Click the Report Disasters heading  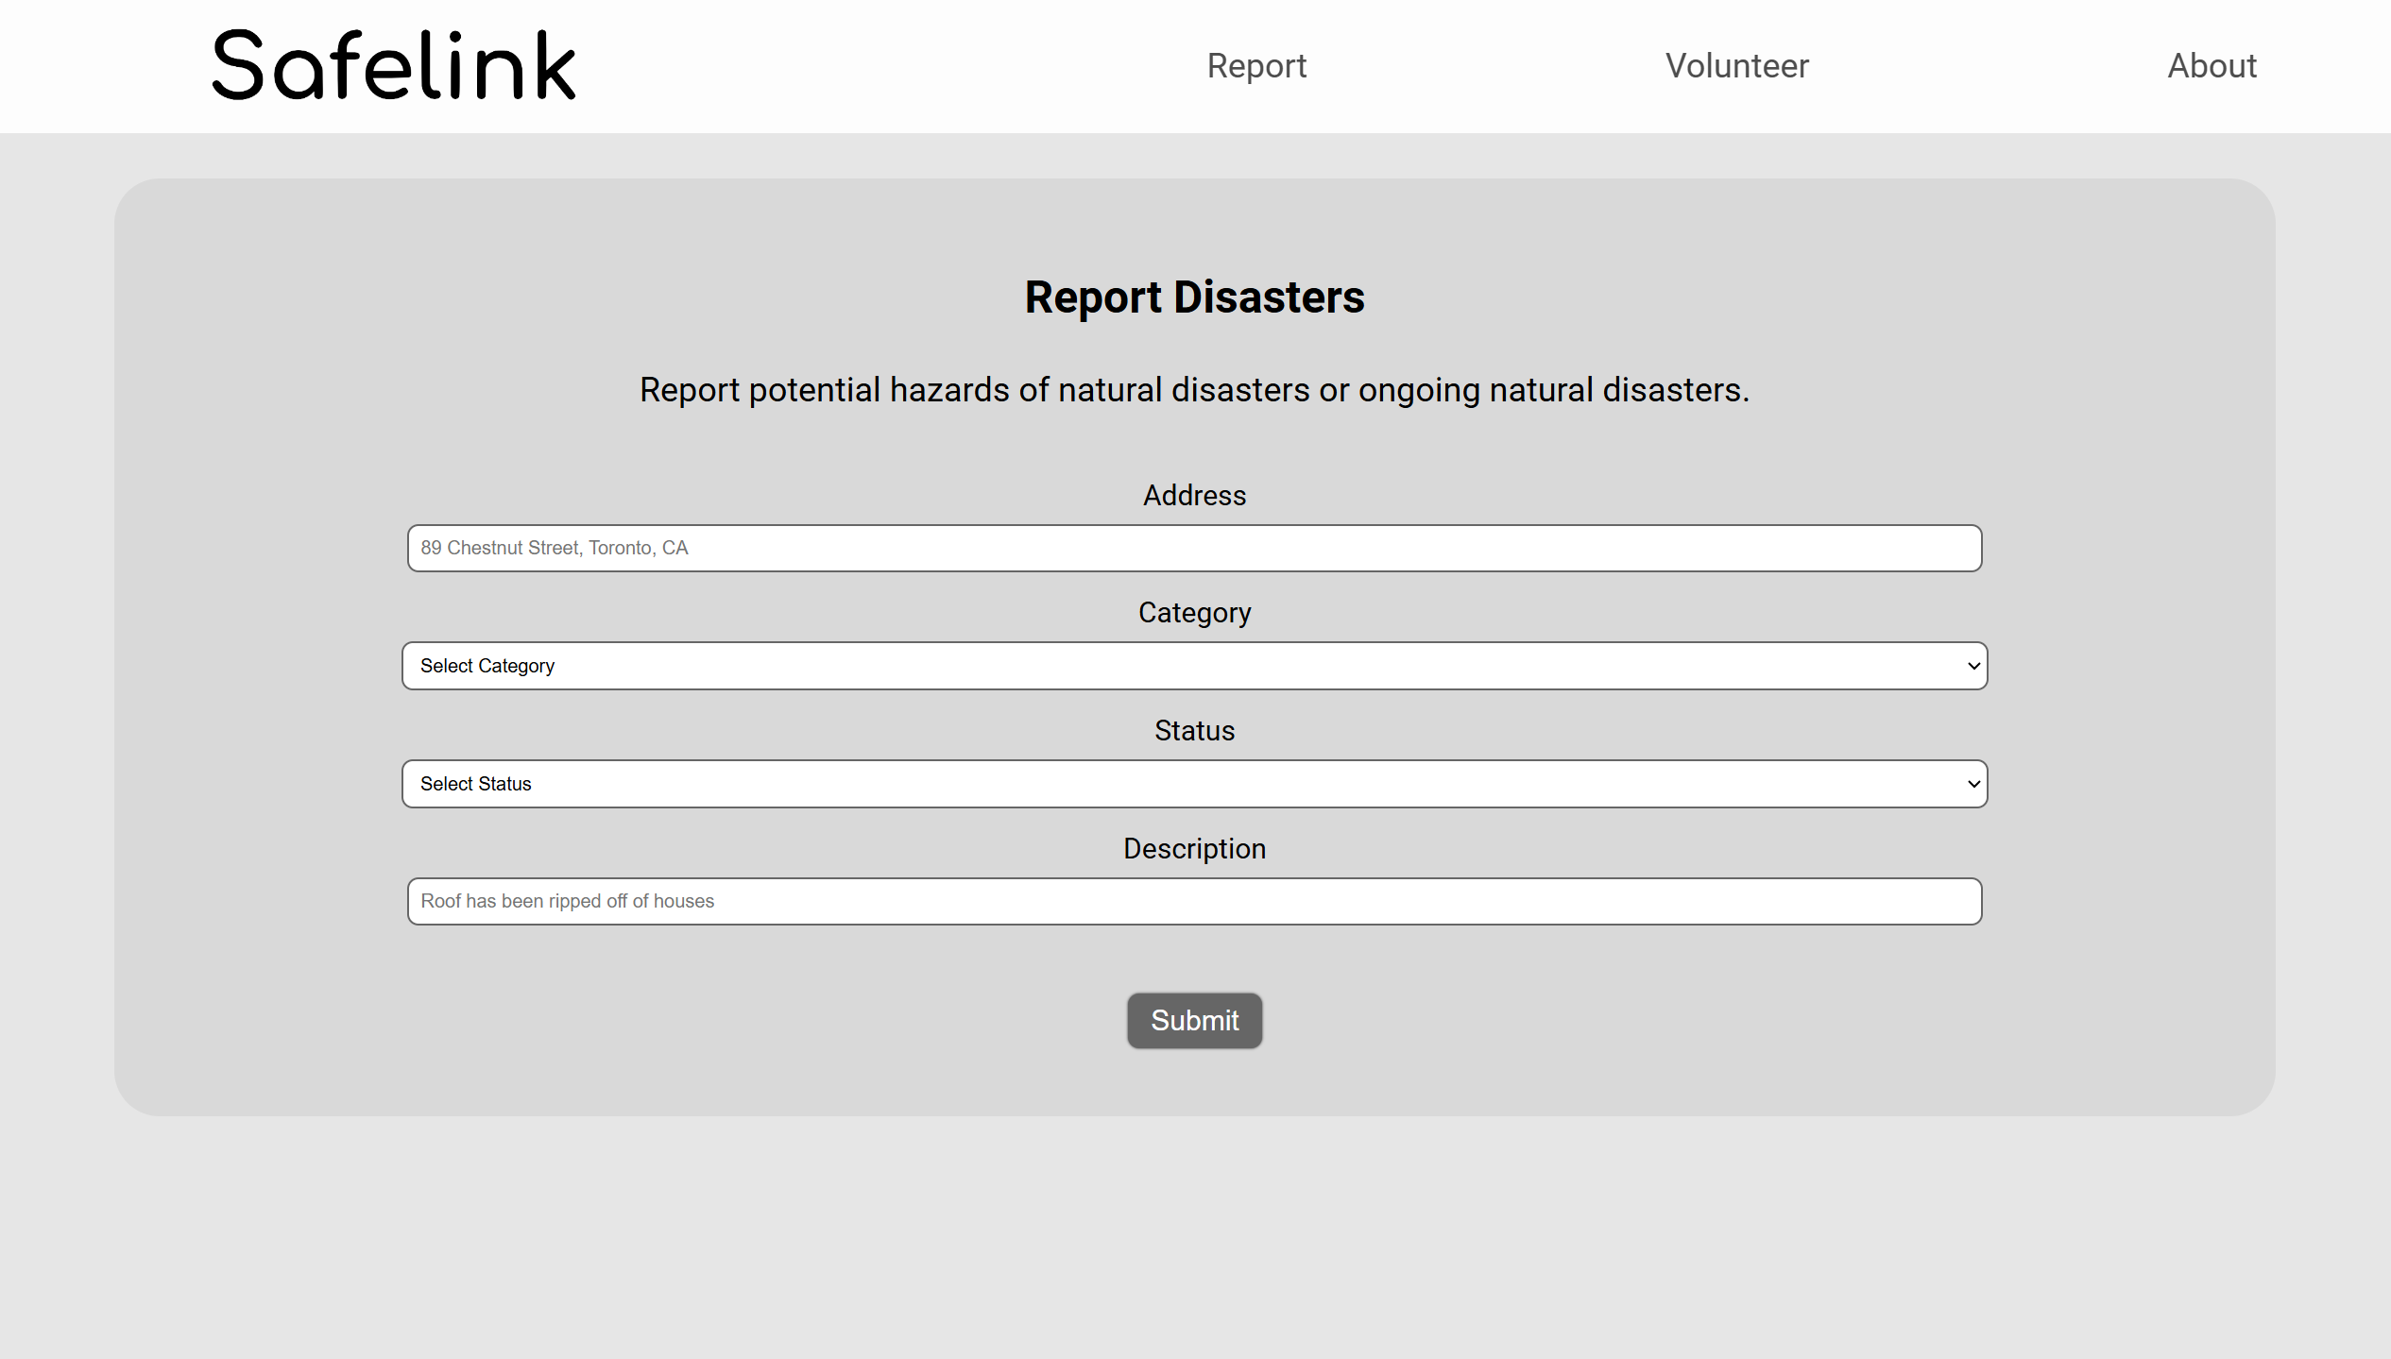[x=1194, y=297]
